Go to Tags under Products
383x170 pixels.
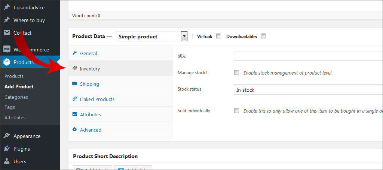(x=10, y=107)
